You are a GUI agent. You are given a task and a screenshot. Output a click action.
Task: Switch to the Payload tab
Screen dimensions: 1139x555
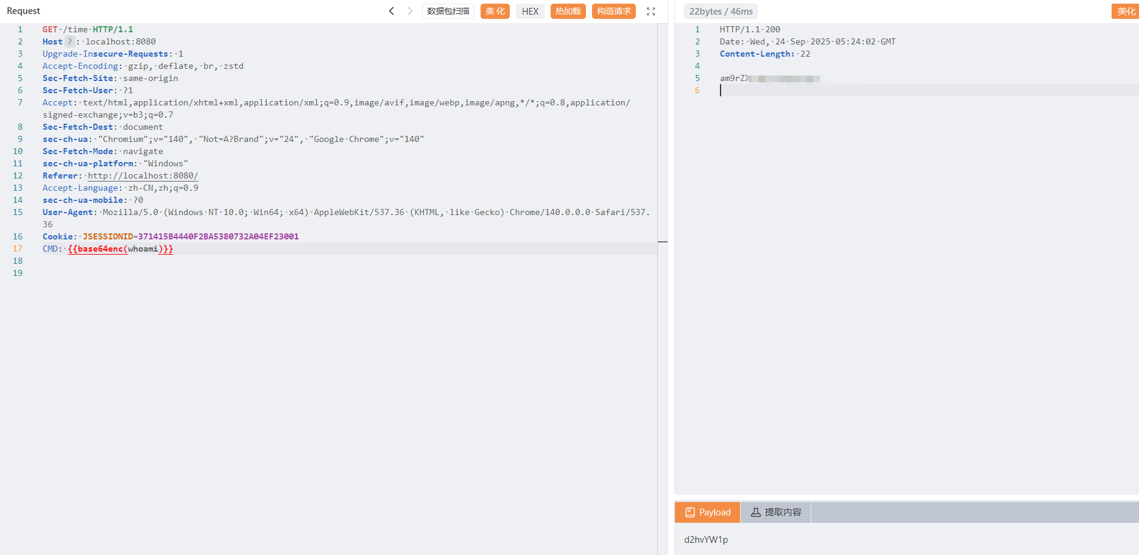(707, 512)
